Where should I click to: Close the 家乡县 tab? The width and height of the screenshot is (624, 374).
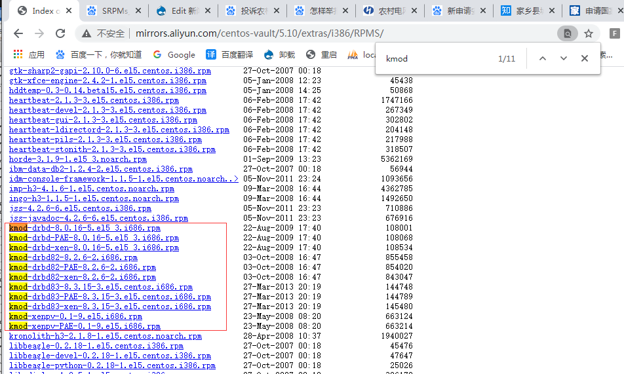click(552, 10)
